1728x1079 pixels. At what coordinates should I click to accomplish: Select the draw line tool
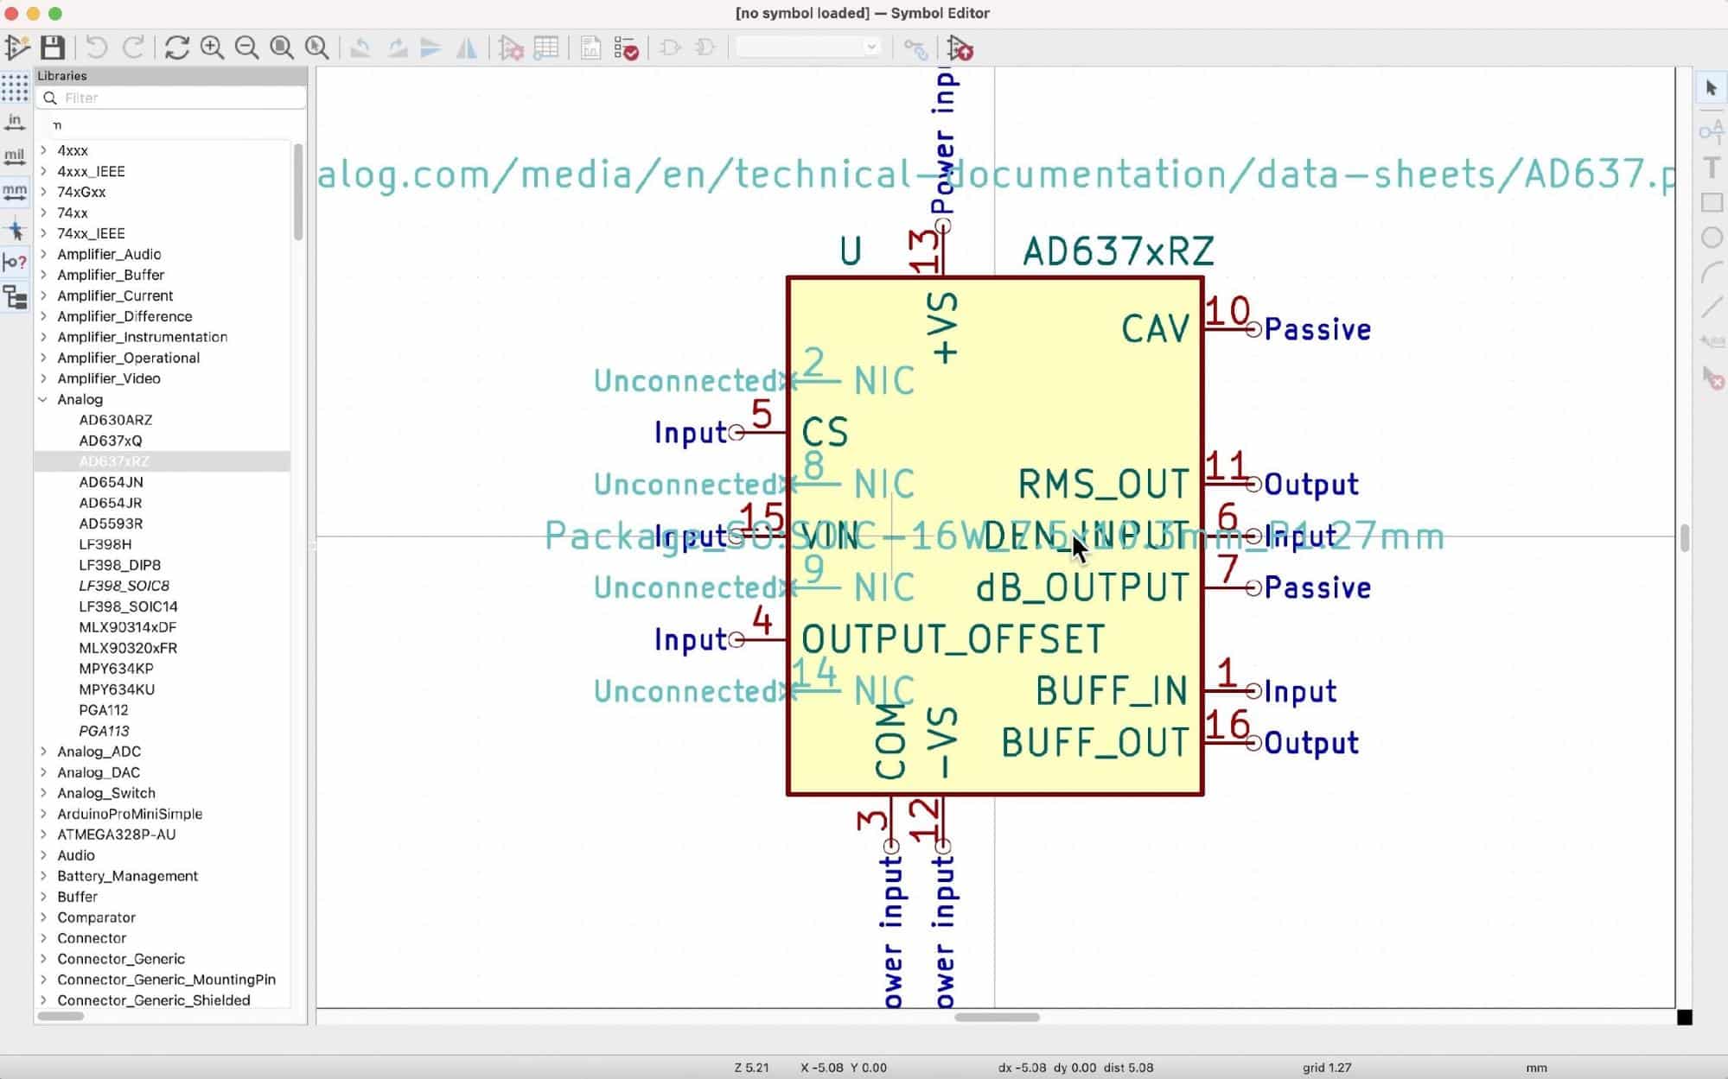point(1712,307)
